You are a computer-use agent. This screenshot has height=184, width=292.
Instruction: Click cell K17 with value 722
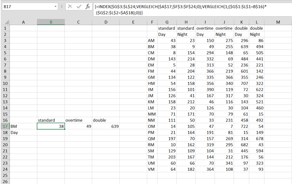[241, 126]
